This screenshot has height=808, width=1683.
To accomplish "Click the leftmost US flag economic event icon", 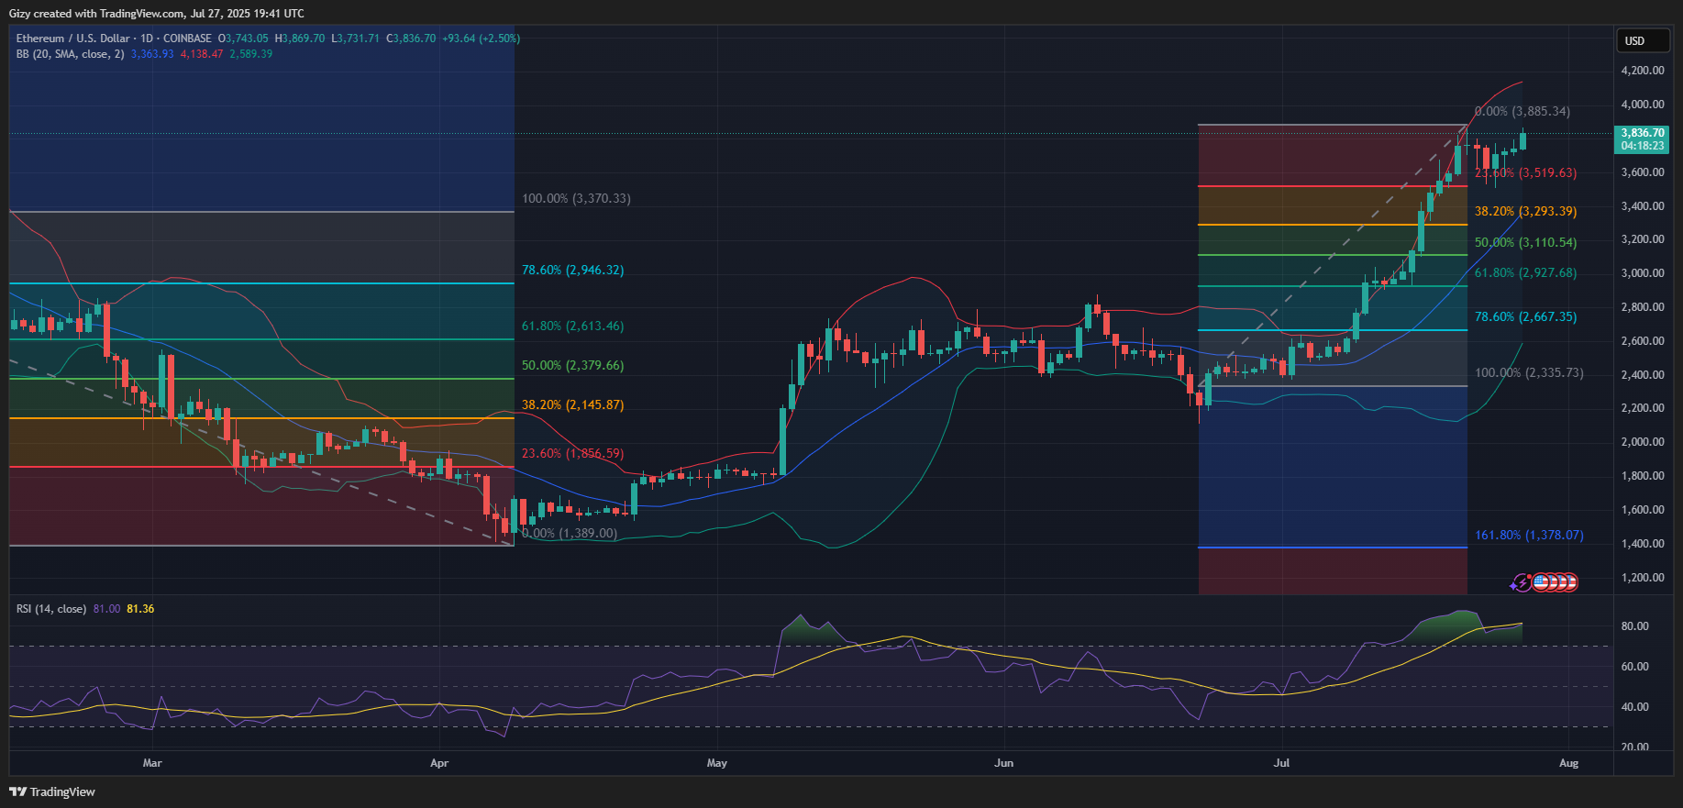I will point(1541,582).
